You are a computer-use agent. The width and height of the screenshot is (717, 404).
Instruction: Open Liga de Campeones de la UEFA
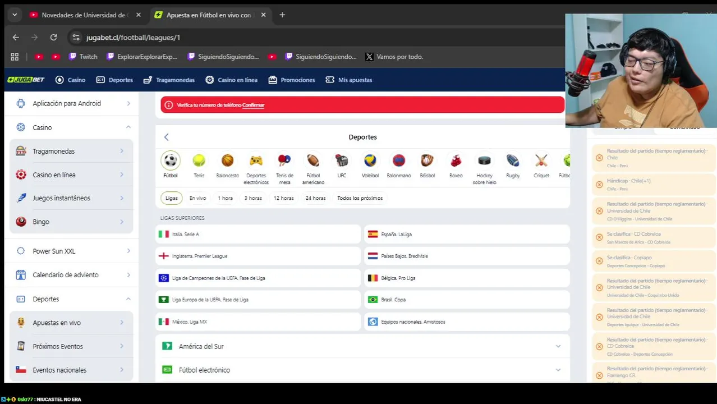coord(258,278)
